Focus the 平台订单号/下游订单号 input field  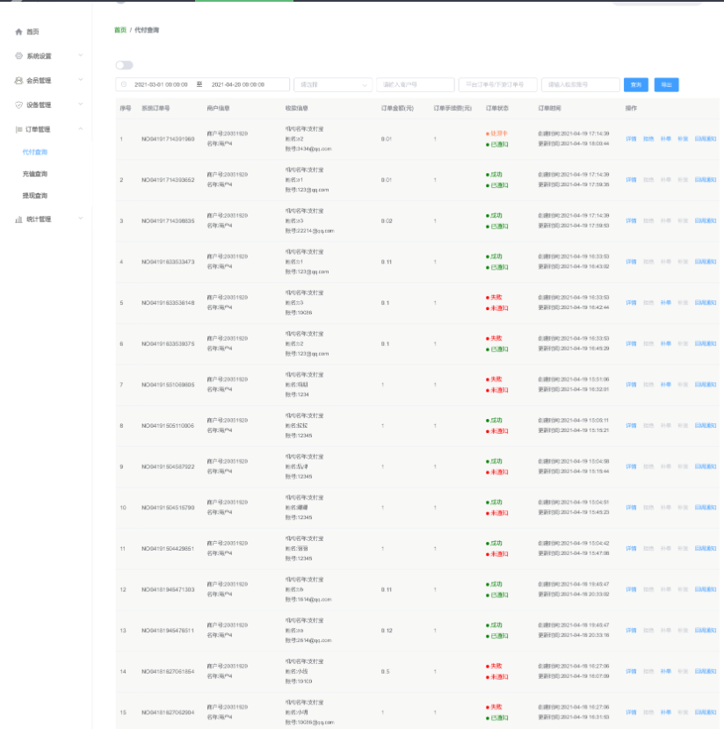pyautogui.click(x=497, y=85)
